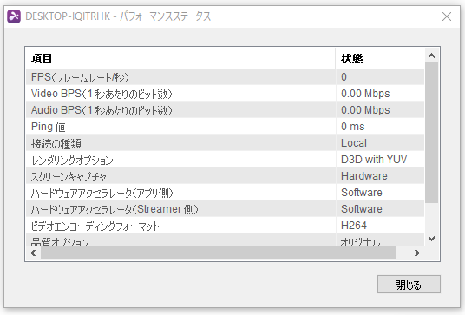Image resolution: width=465 pixels, height=315 pixels.
Task: Select the FPS(フレームレート/秒) row
Action: pyautogui.click(x=226, y=77)
